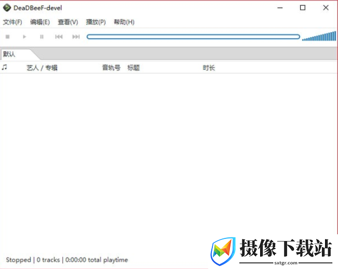Open the 播放(P) menu

pyautogui.click(x=96, y=22)
